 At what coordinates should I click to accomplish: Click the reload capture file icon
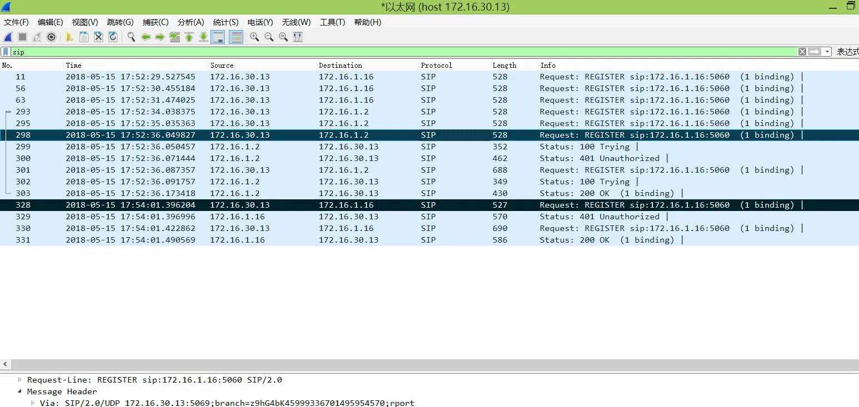point(112,37)
